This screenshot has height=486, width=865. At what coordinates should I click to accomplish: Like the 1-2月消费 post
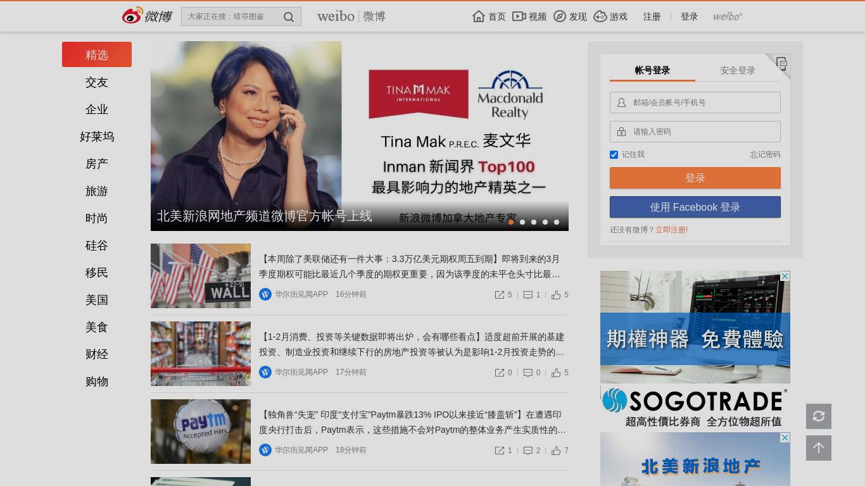(x=556, y=373)
